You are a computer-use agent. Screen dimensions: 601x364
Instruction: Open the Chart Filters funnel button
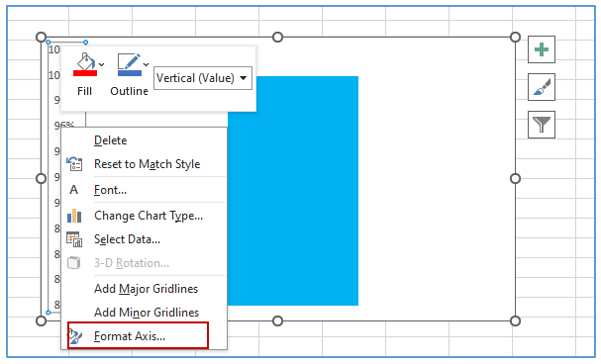[x=542, y=125]
